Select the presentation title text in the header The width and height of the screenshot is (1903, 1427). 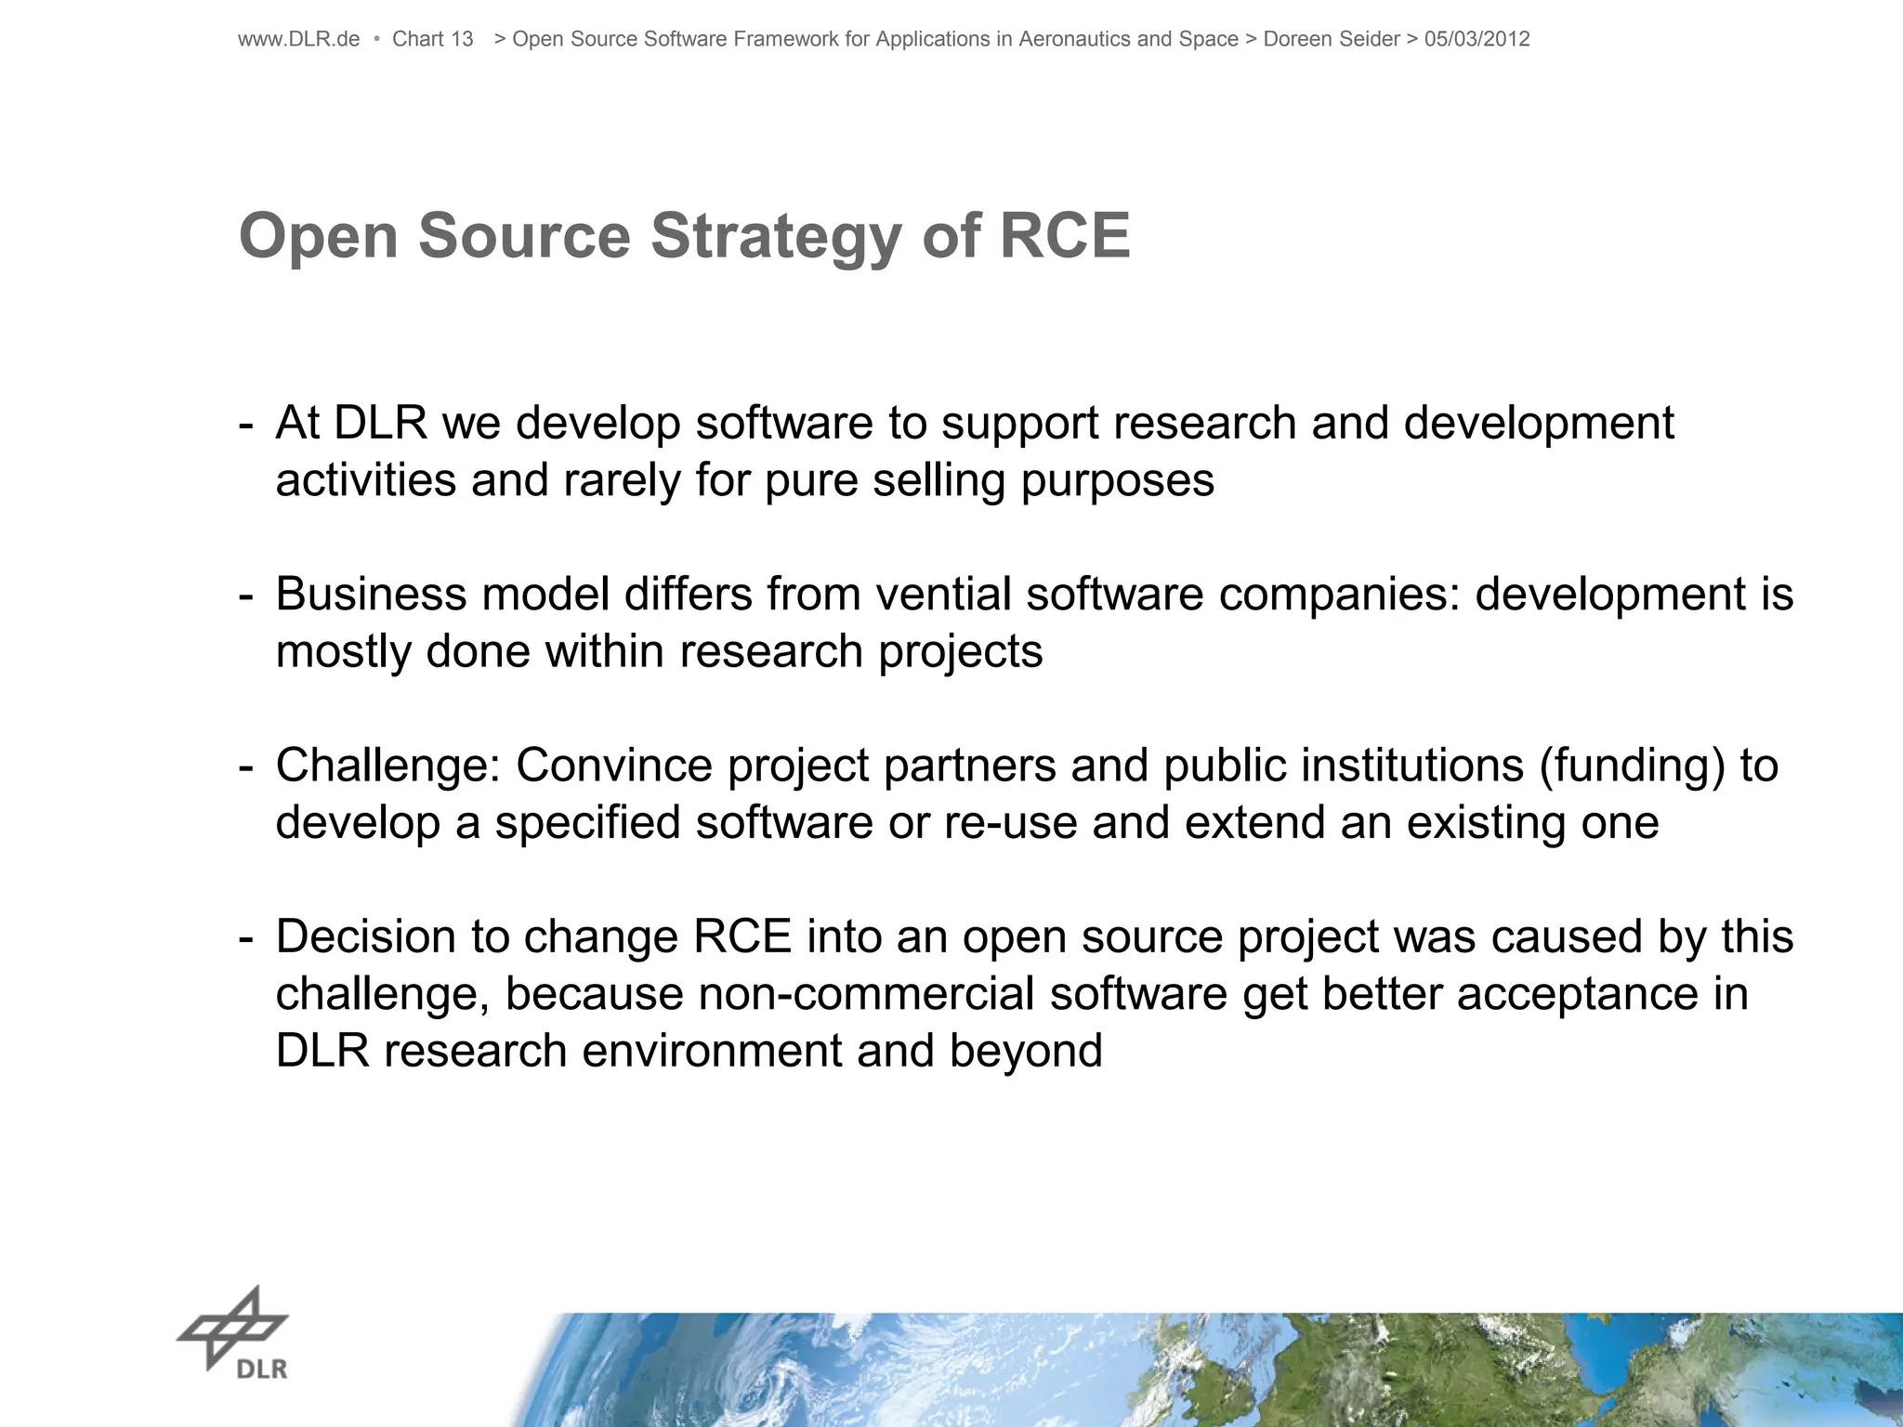875,39
